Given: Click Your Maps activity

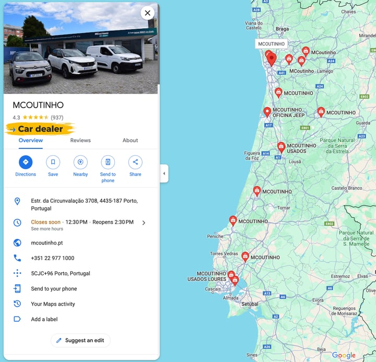Looking at the screenshot, I should tap(53, 304).
